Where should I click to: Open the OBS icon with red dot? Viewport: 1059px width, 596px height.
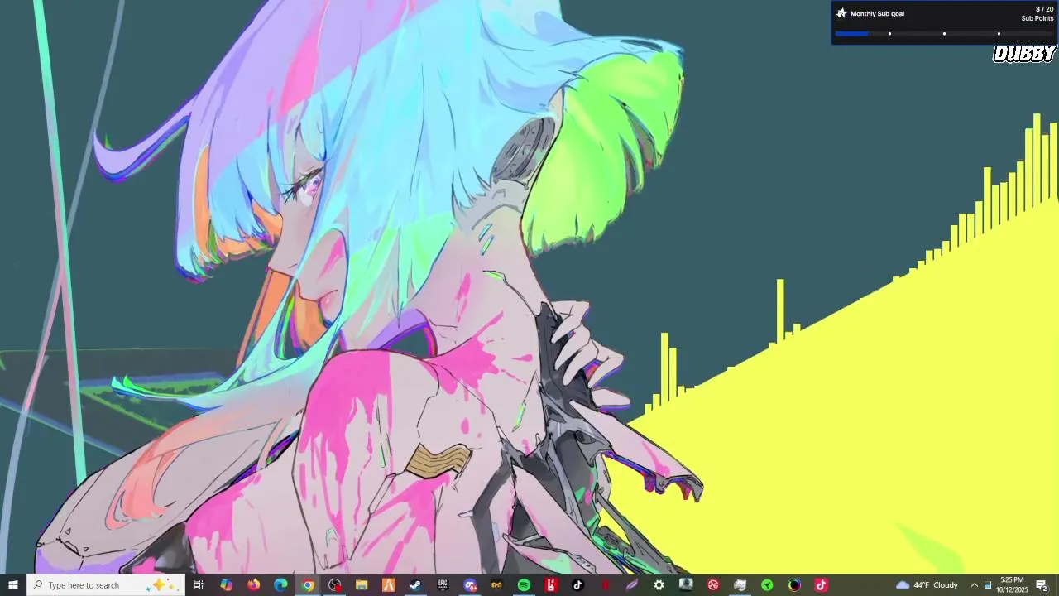pos(334,585)
